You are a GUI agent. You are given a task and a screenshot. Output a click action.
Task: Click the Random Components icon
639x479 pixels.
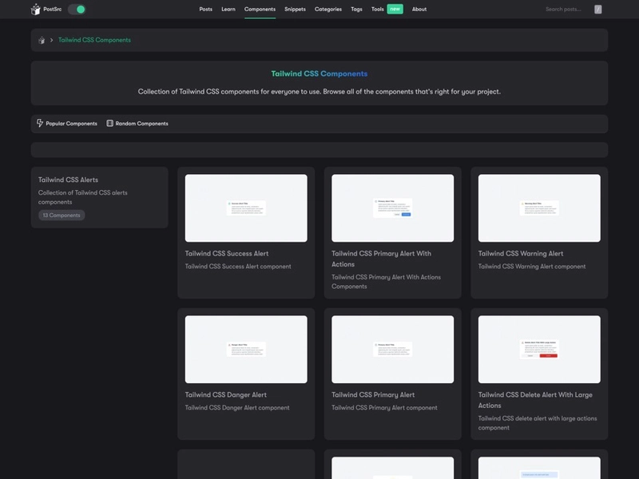[x=109, y=123]
